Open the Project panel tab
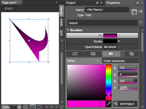The image size is (146, 109). (x=71, y=3)
